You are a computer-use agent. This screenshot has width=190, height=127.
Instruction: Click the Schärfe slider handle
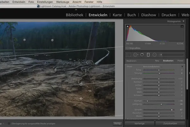[172, 110]
